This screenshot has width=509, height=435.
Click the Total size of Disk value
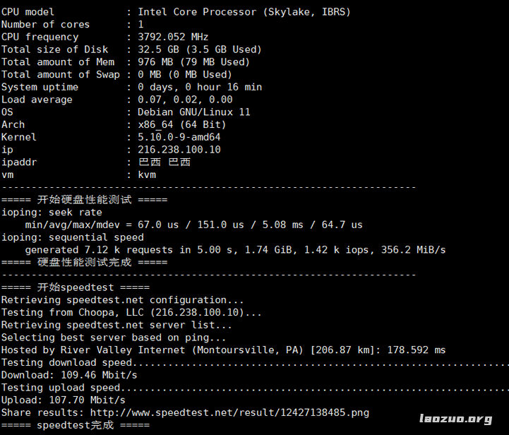tap(200, 49)
